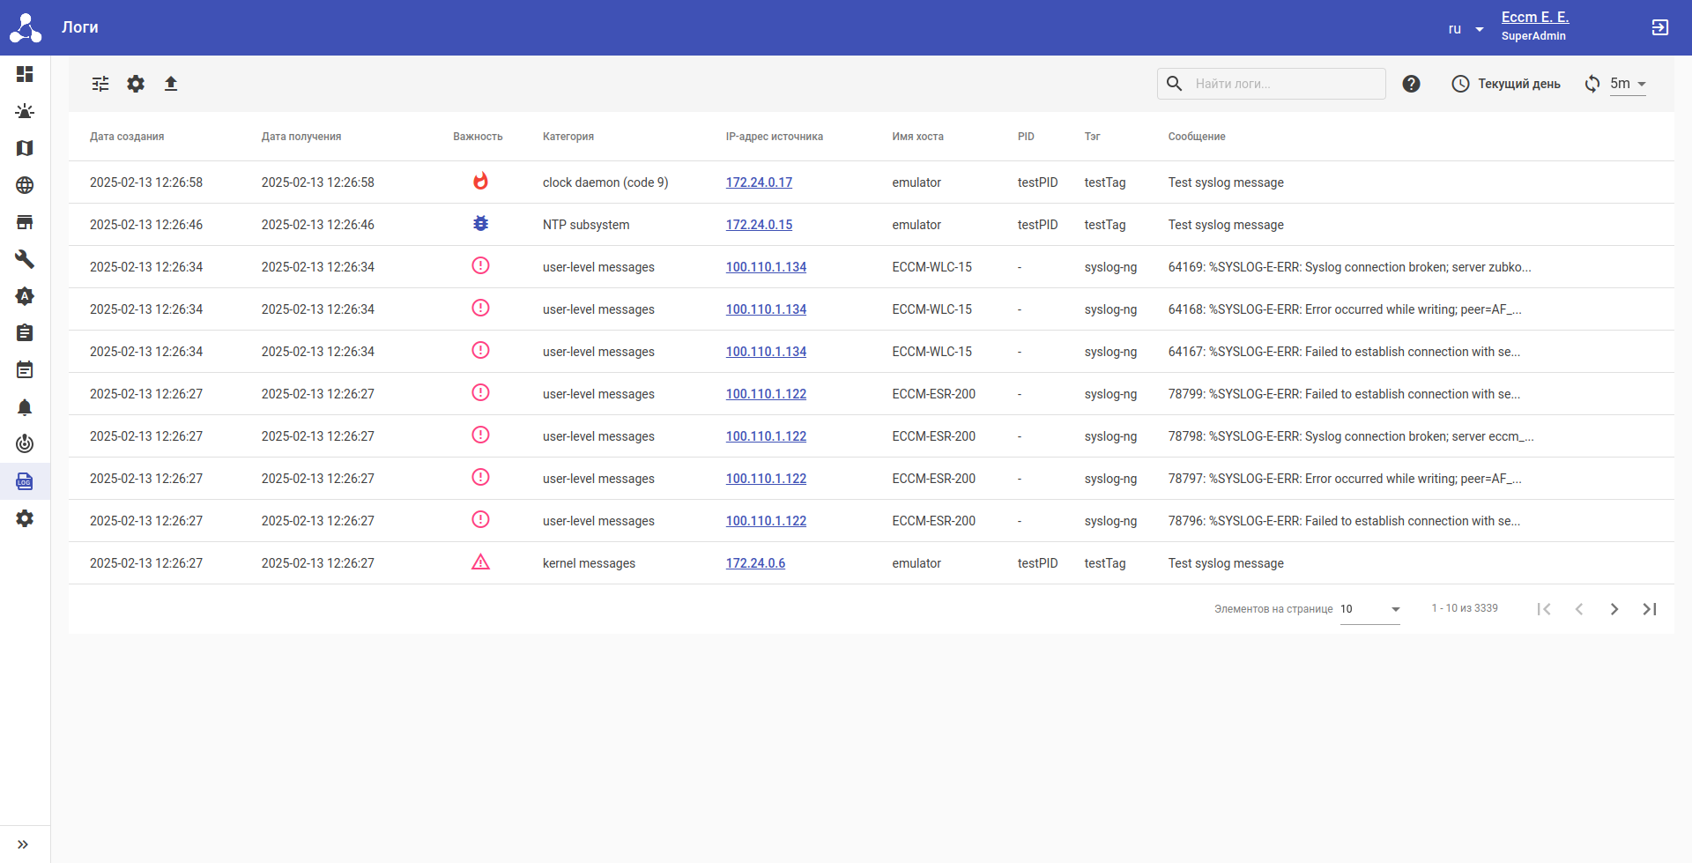
Task: Click the upload logs arrow icon
Action: click(x=171, y=84)
